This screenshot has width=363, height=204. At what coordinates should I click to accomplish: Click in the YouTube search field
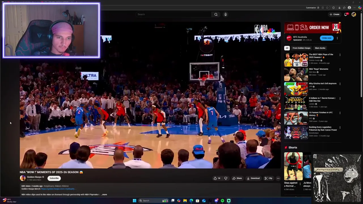tap(174, 14)
